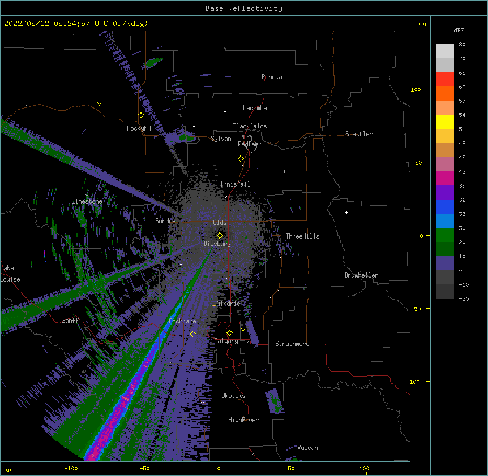Click the km unit label at bottom left
Viewport: 488px width, 476px height.
coord(8,469)
